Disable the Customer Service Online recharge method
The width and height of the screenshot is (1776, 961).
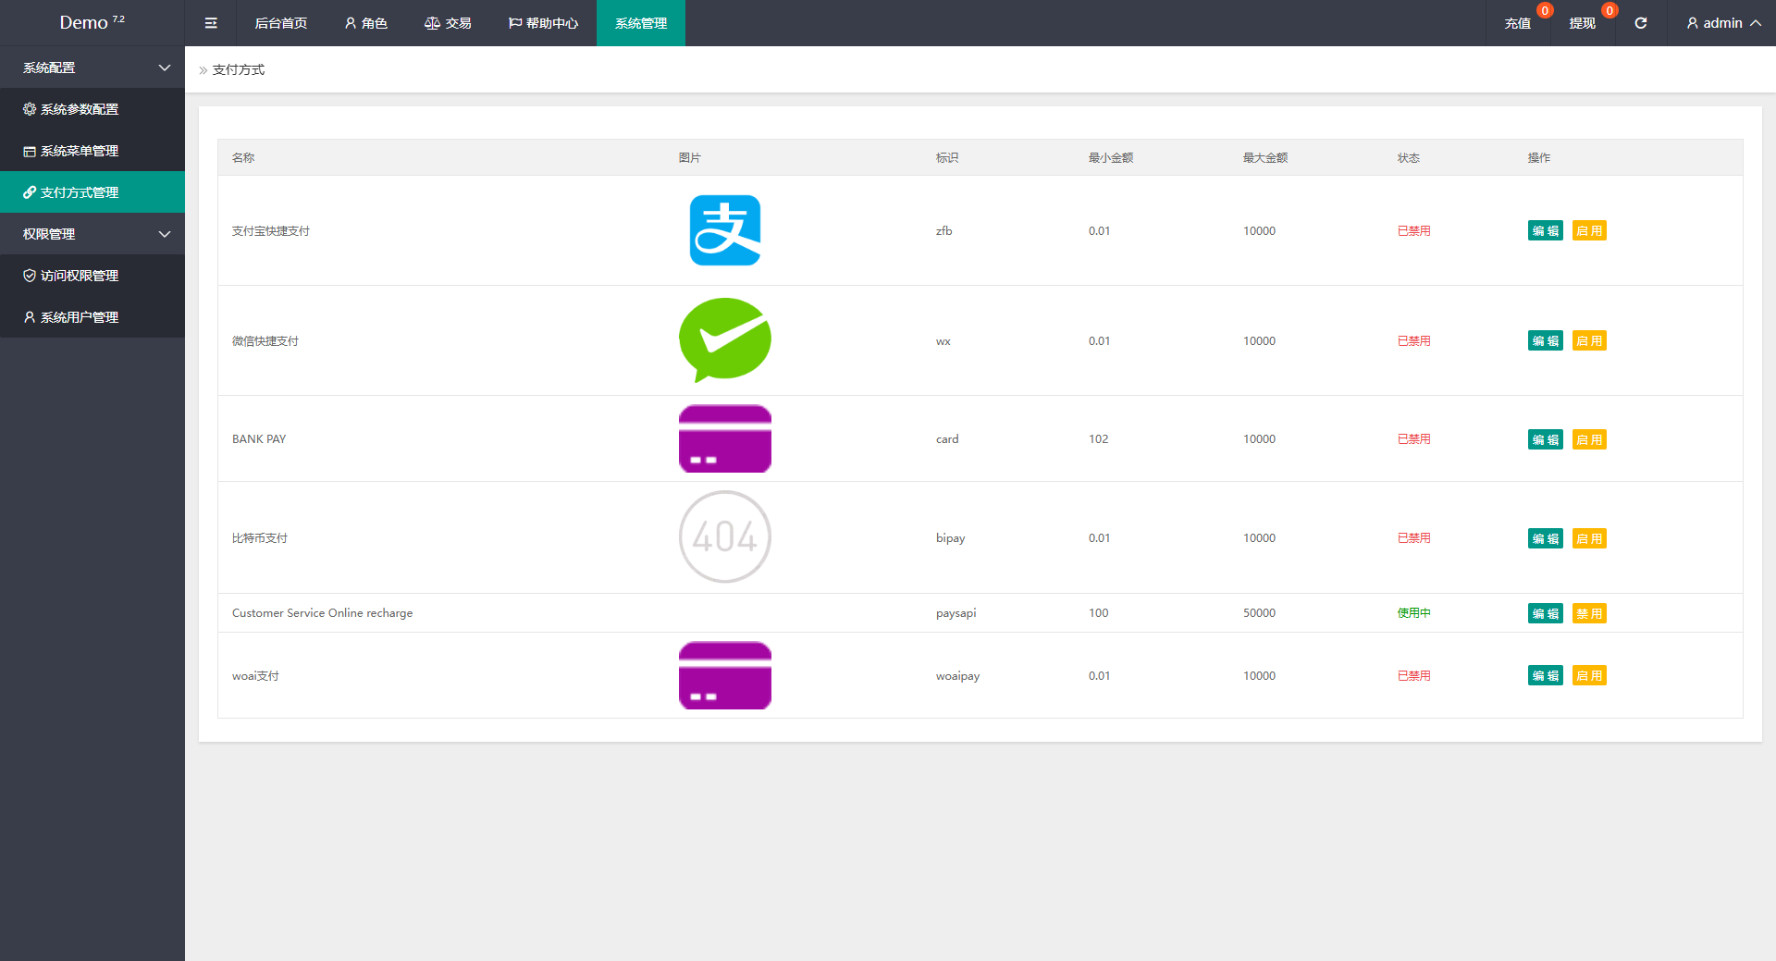click(x=1588, y=614)
